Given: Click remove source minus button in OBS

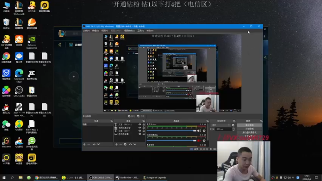Looking at the screenshot, I should coord(120,144).
